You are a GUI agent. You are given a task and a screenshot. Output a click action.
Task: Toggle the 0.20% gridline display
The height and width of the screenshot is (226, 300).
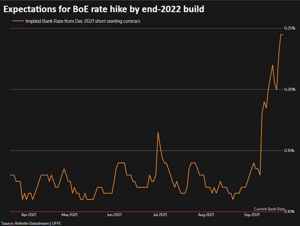pos(144,89)
